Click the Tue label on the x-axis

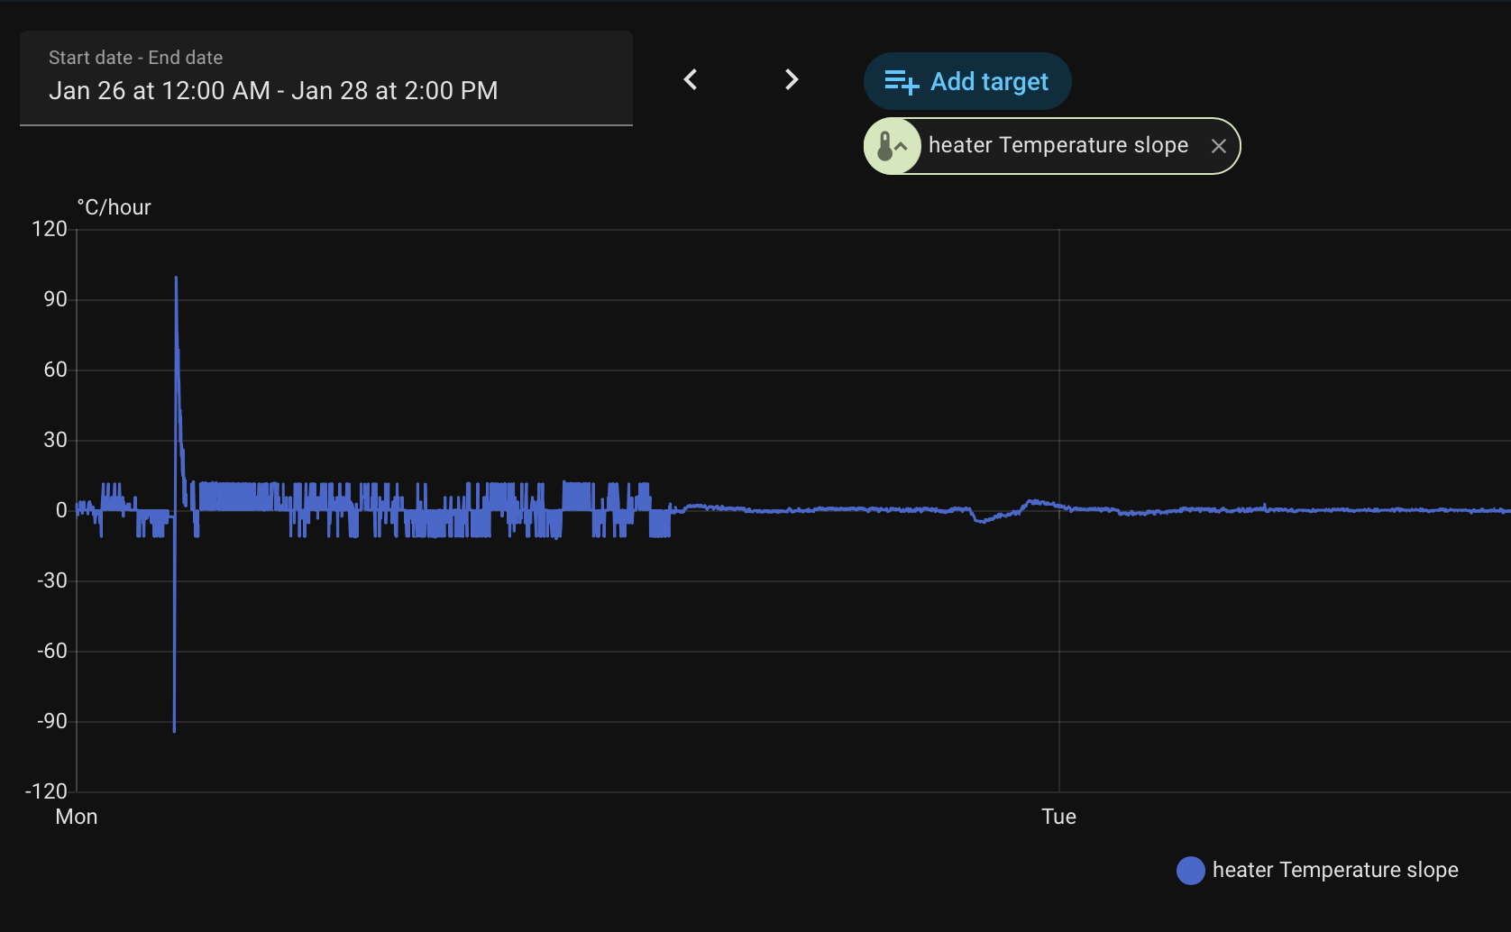(1058, 817)
